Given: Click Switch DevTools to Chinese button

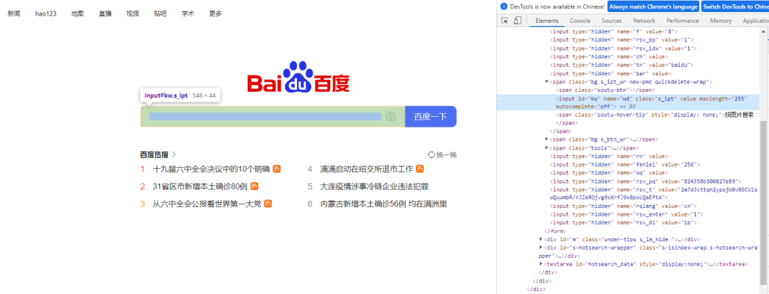Looking at the screenshot, I should (735, 7).
